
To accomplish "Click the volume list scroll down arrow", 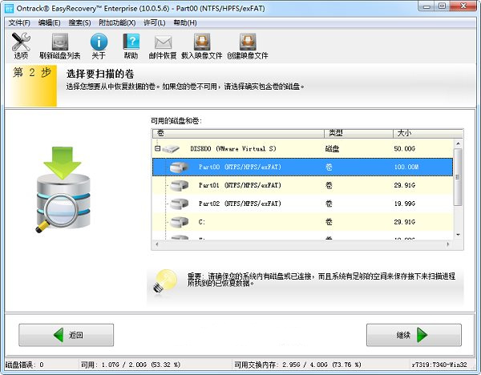I will pyautogui.click(x=458, y=235).
